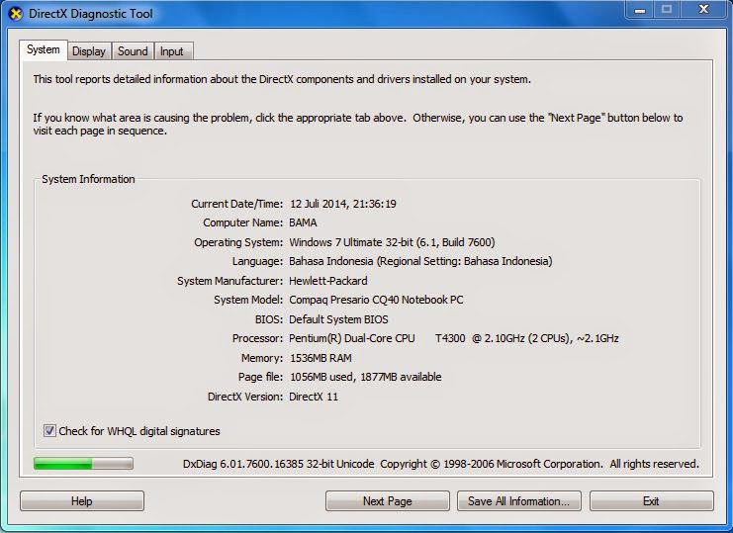The height and width of the screenshot is (533, 733).
Task: Click the 1536MB RAM value
Action: [x=321, y=358]
